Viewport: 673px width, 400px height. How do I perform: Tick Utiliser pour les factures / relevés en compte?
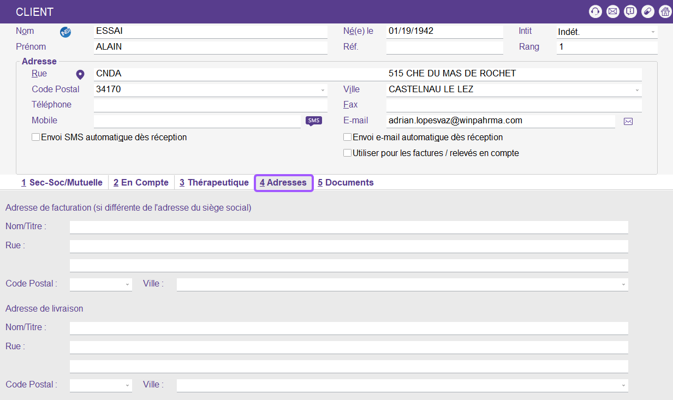[347, 153]
